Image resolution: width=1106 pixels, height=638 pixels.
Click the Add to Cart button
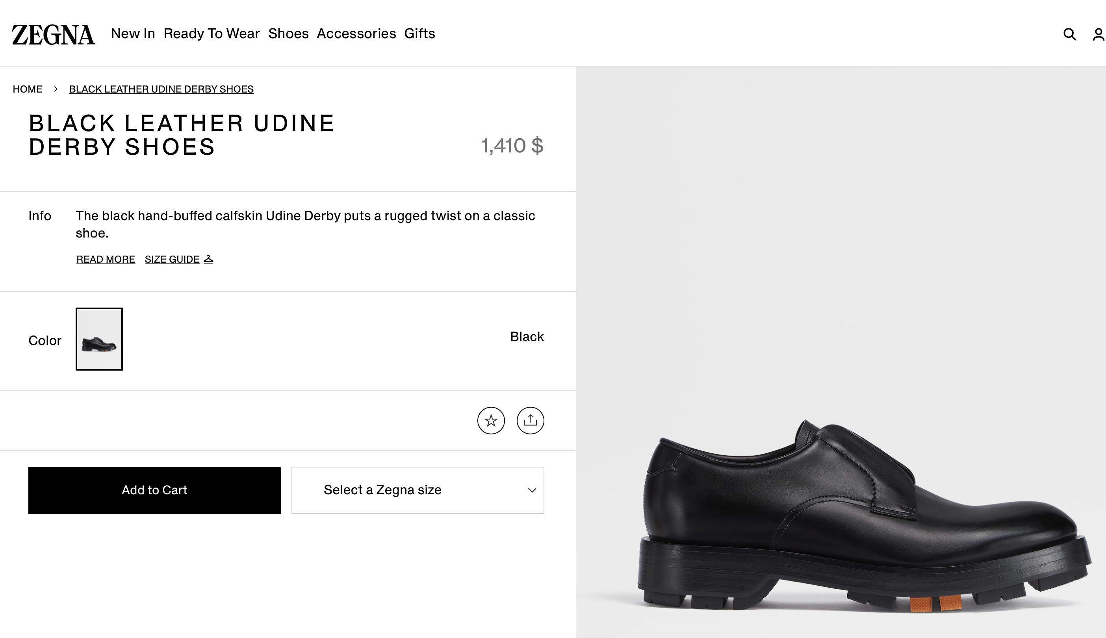154,490
